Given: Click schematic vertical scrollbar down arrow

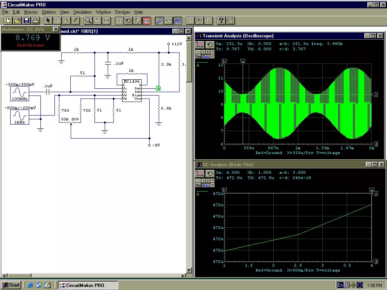Looking at the screenshot, I should pyautogui.click(x=189, y=270).
